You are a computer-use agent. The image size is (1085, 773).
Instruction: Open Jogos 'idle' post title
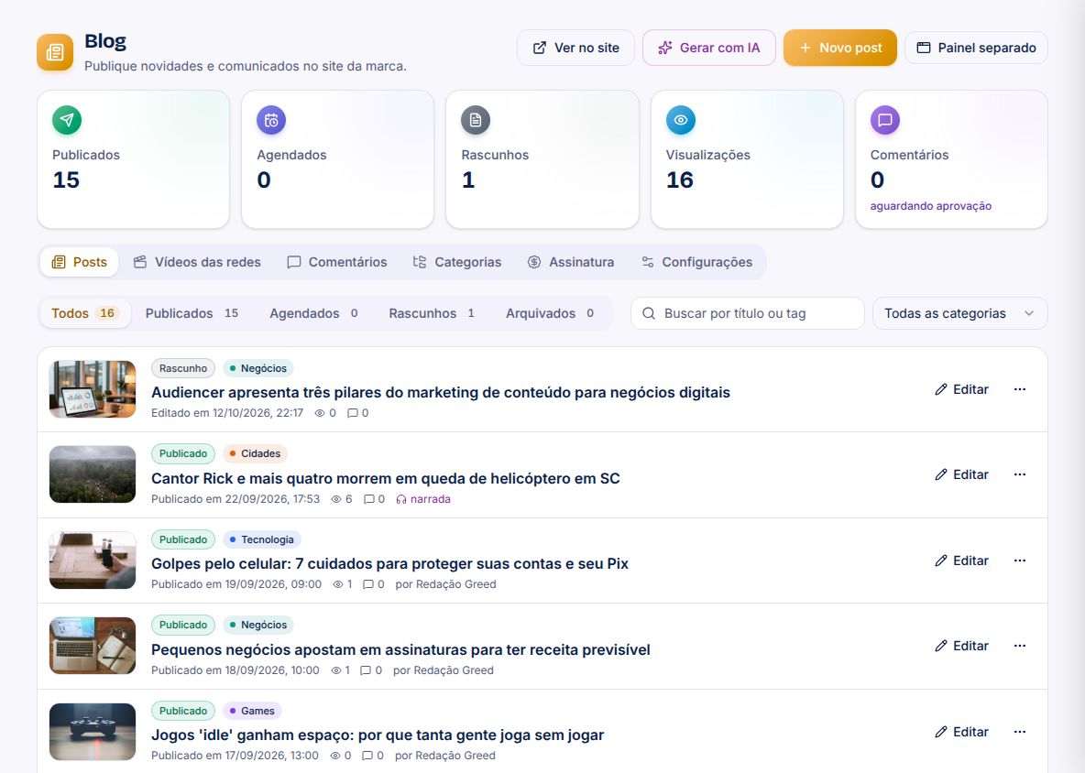pyautogui.click(x=378, y=735)
